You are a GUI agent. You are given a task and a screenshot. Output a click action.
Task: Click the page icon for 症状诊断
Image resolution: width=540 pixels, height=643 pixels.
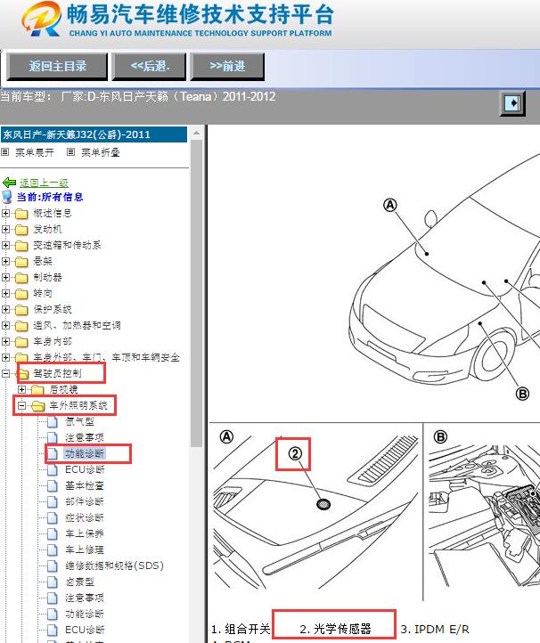click(x=52, y=518)
